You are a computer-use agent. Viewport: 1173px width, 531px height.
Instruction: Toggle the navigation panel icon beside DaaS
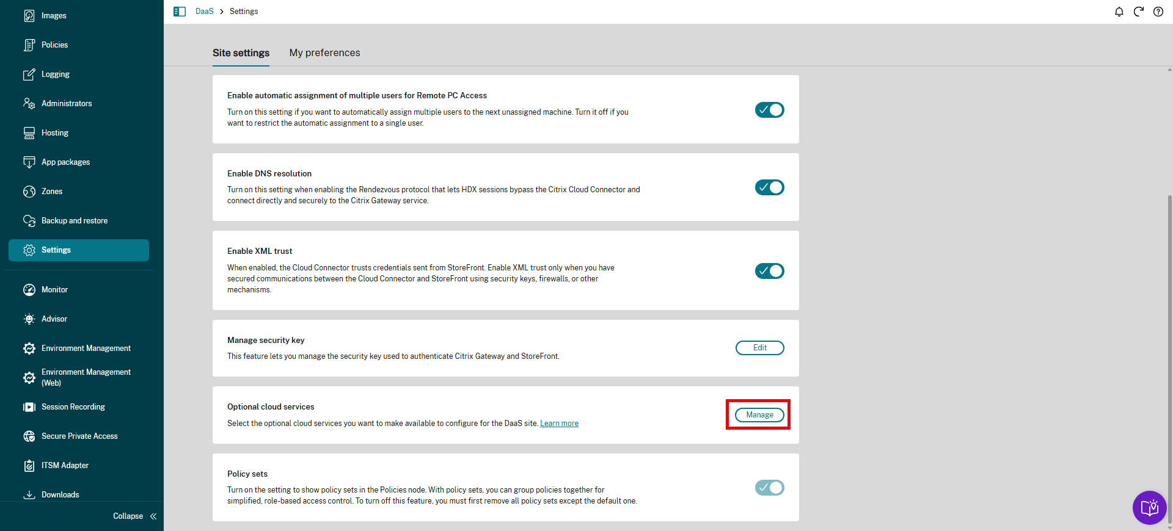180,12
